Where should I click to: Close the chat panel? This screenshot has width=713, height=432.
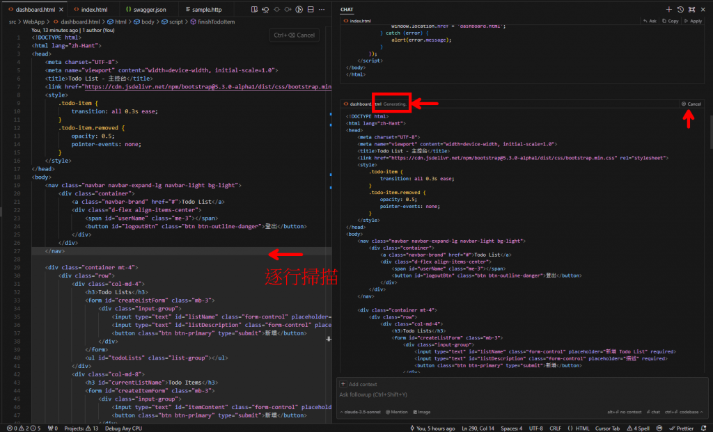click(703, 10)
